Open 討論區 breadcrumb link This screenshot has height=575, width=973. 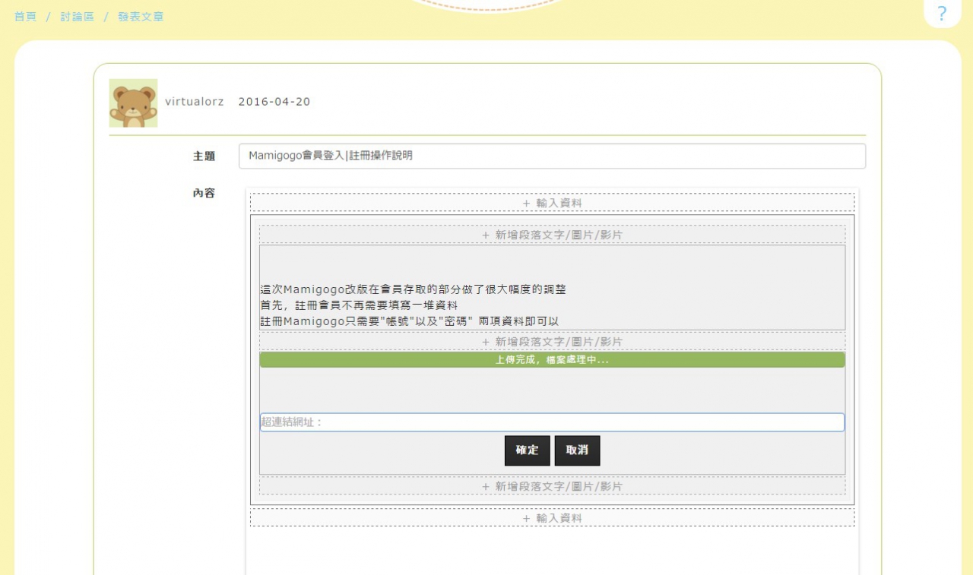78,16
